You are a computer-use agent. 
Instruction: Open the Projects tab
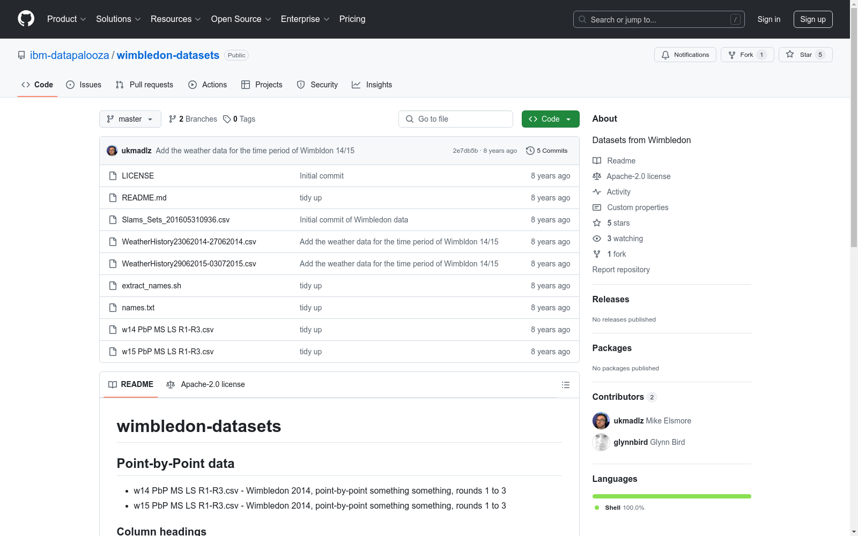point(262,85)
